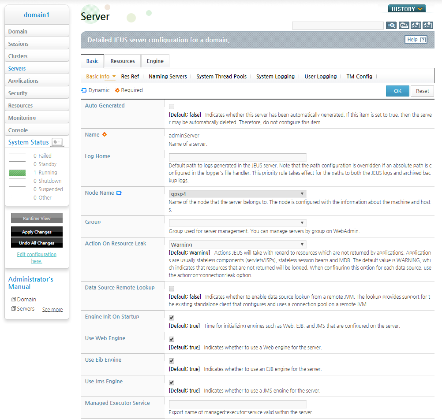
Task: Follow the Edit configuration here link
Action: tap(37, 258)
